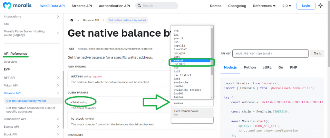The width and height of the screenshot is (330, 138).
Task: Open the Changelog page
Action: tap(237, 6)
